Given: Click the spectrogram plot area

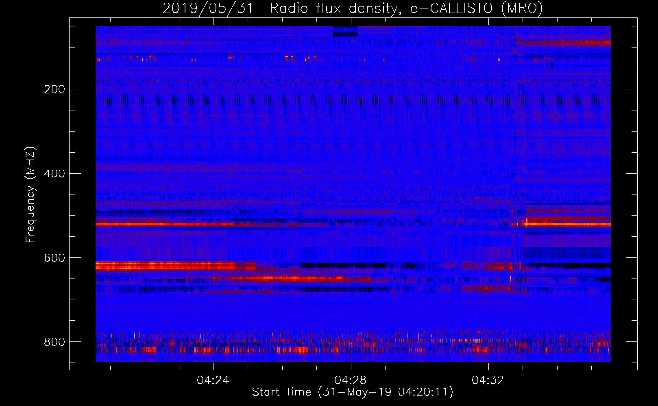Looking at the screenshot, I should (353, 194).
